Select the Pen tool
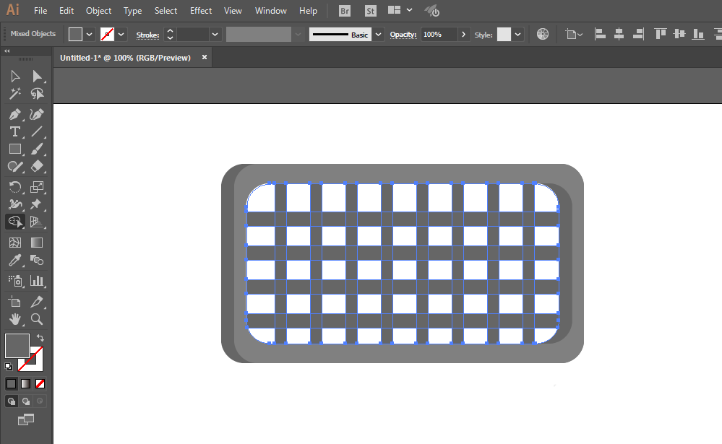Screen dimensions: 722x444 click(x=14, y=114)
